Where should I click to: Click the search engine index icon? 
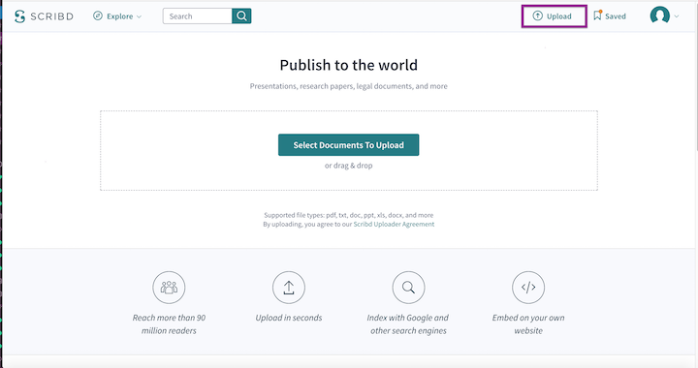point(409,288)
